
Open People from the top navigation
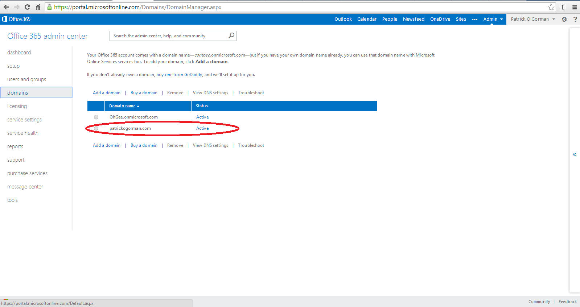[390, 19]
